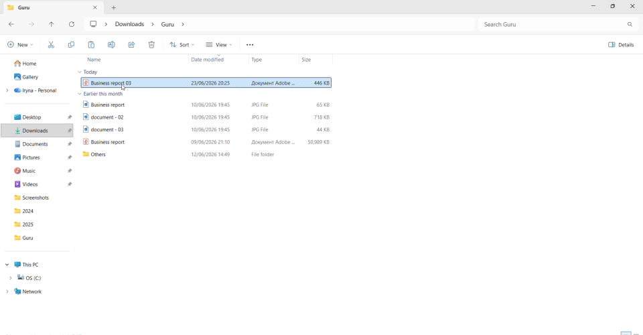
Task: Open the New item dropdown
Action: pos(20,45)
